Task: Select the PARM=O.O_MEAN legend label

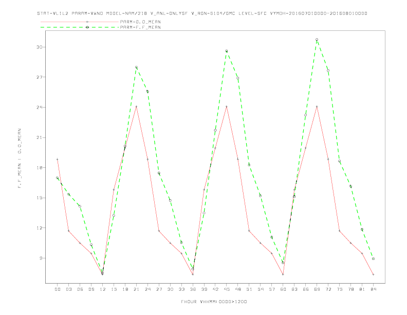Action: coord(140,22)
